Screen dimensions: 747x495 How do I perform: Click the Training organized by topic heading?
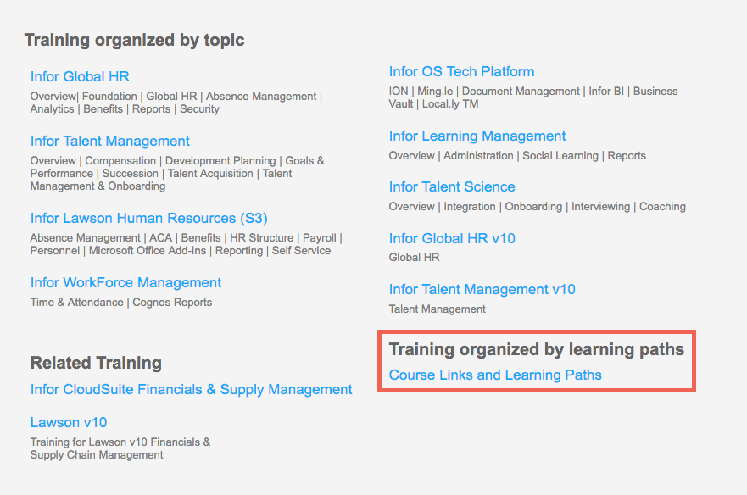tap(134, 40)
